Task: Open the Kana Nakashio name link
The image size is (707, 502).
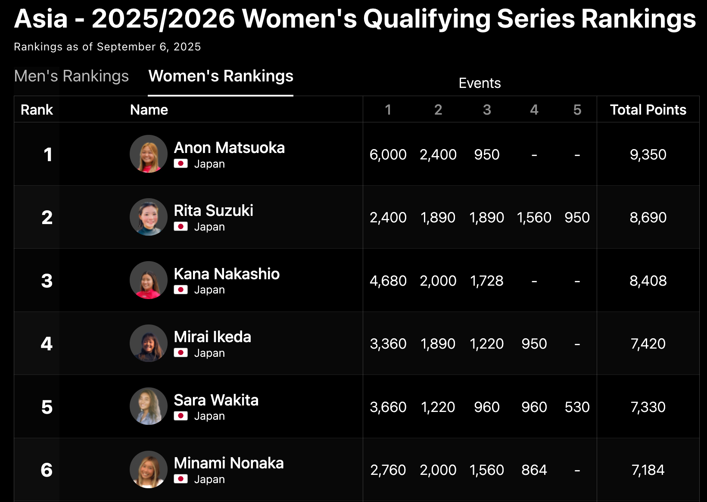Action: coord(227,274)
